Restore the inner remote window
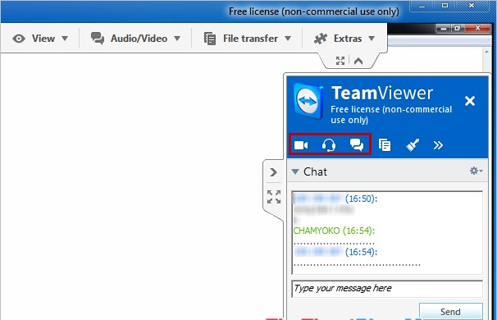The width and height of the screenshot is (497, 320). [458, 28]
